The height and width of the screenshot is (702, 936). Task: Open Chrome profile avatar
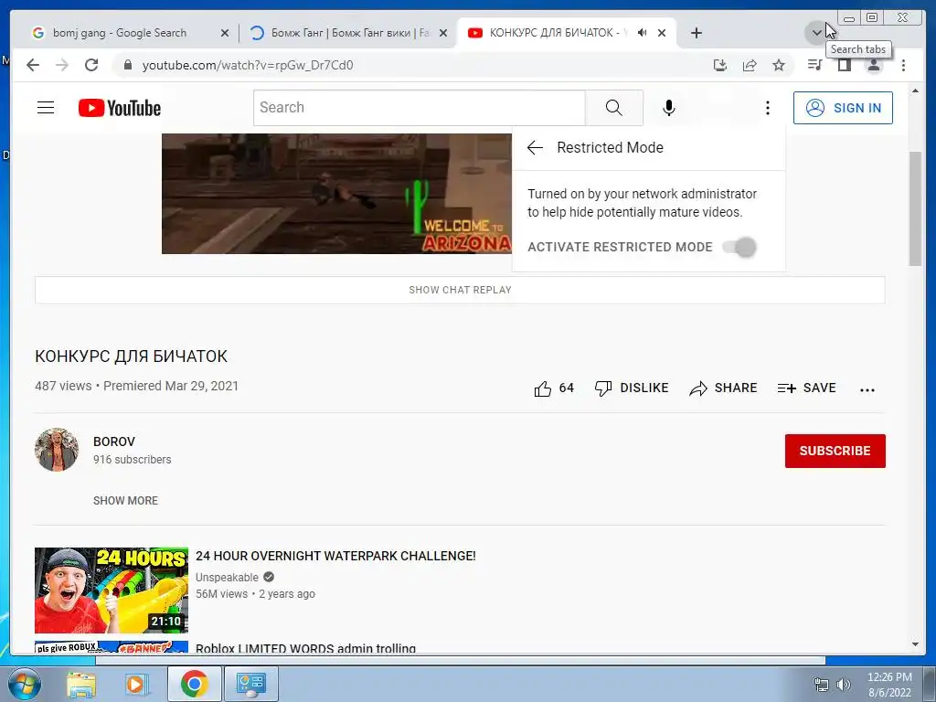(873, 65)
